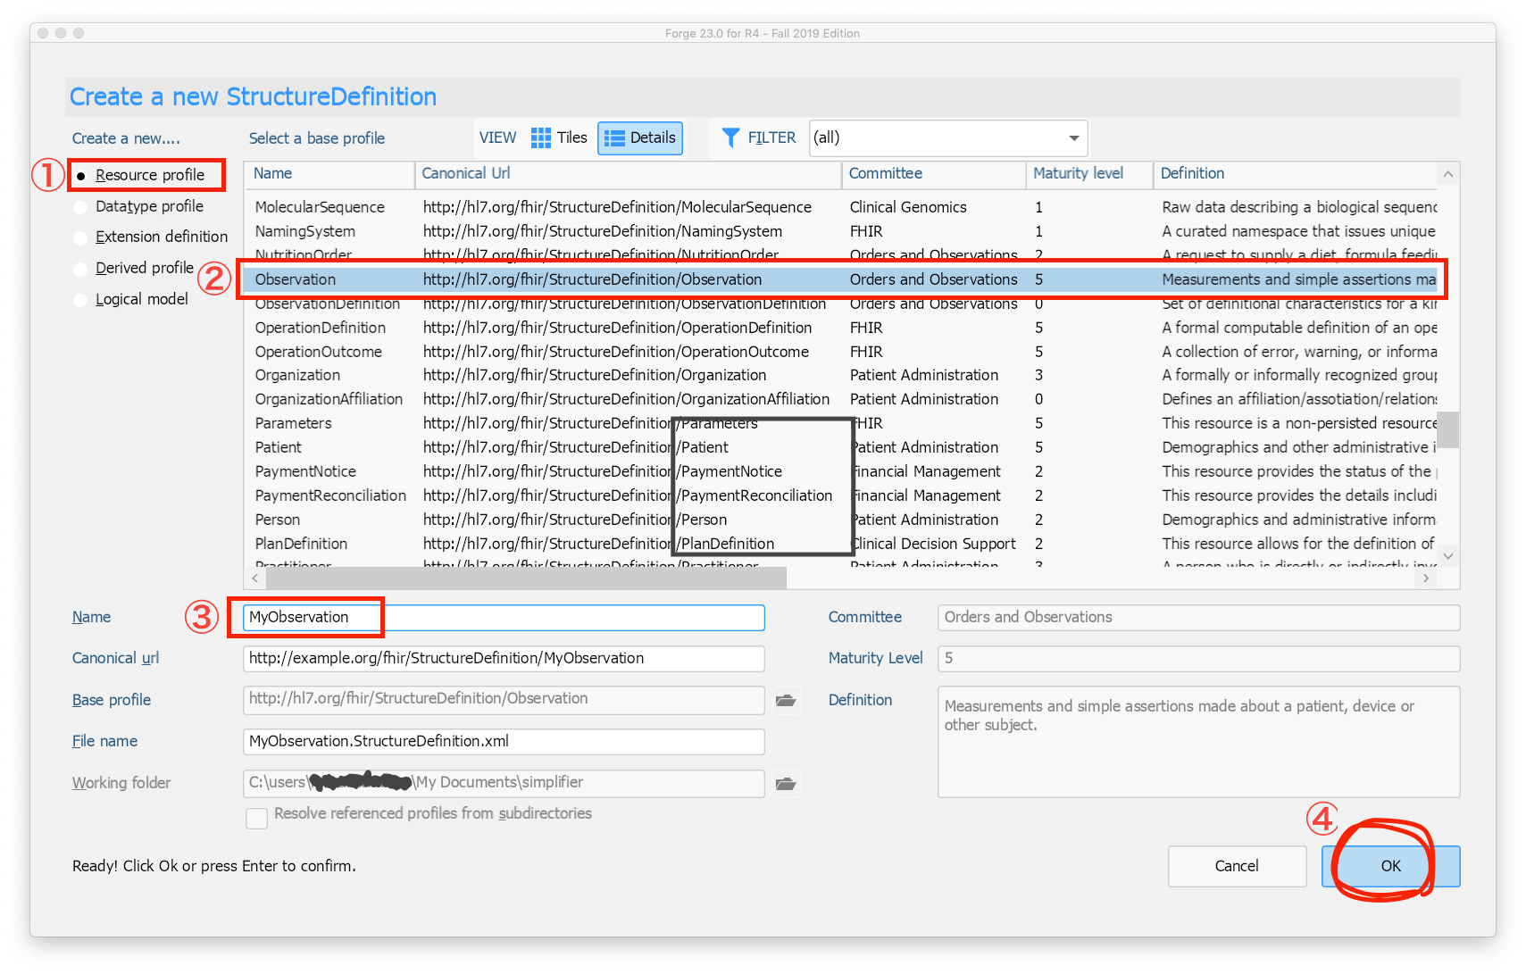Select the OperationDefinition row
Viewport: 1526px width, 974px height.
(841, 328)
